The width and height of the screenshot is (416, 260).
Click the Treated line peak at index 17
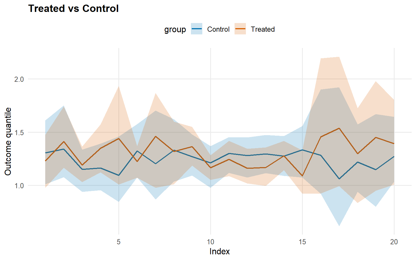[x=339, y=128]
